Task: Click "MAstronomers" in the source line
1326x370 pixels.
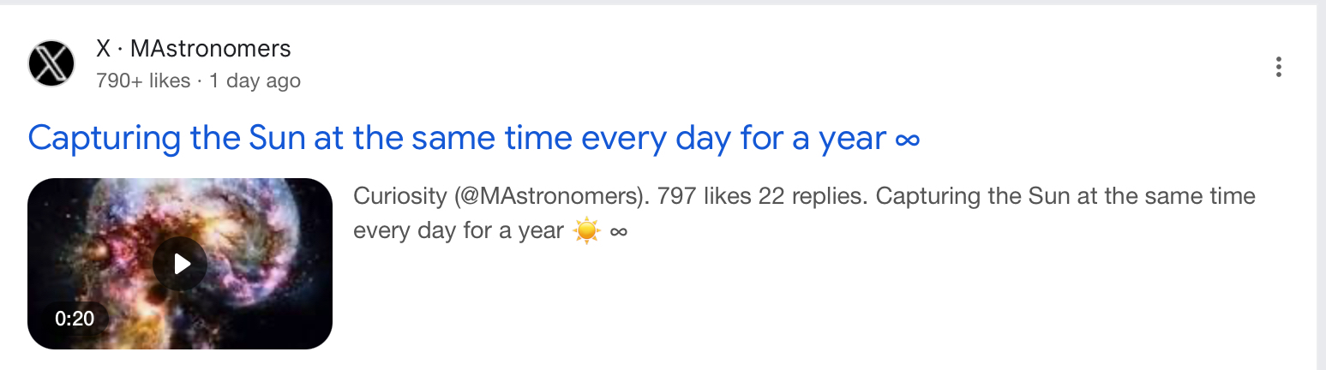Action: point(210,50)
